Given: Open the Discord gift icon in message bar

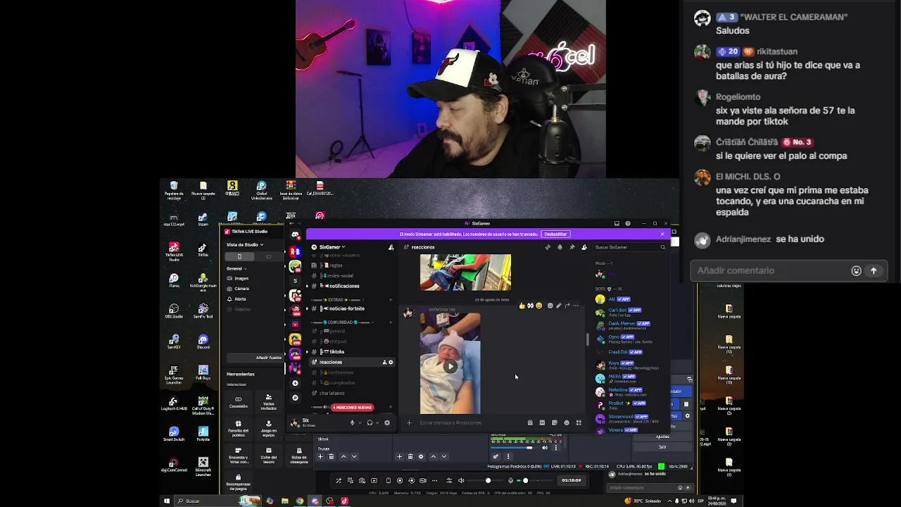Looking at the screenshot, I should [530, 423].
